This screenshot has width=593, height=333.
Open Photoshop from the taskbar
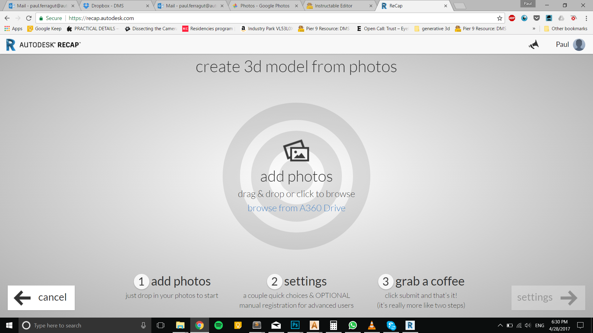[x=295, y=325]
